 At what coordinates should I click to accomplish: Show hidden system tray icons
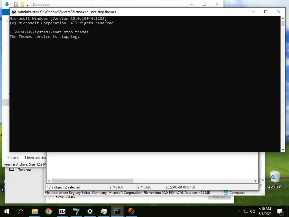tap(239, 211)
